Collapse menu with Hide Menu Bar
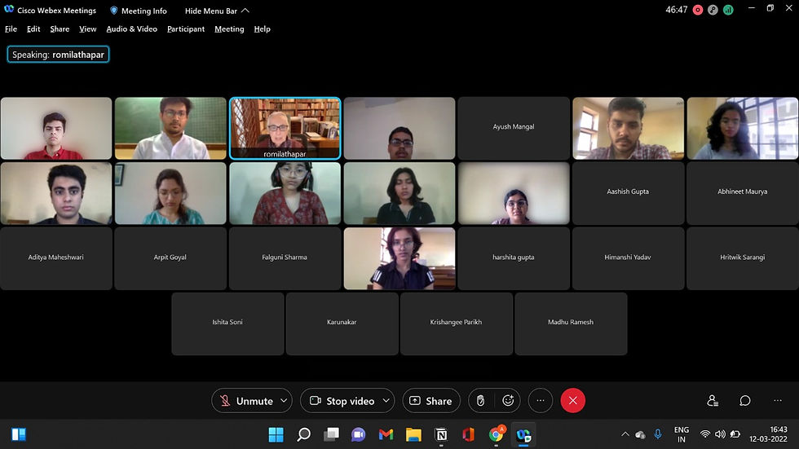The image size is (799, 449). 217,11
